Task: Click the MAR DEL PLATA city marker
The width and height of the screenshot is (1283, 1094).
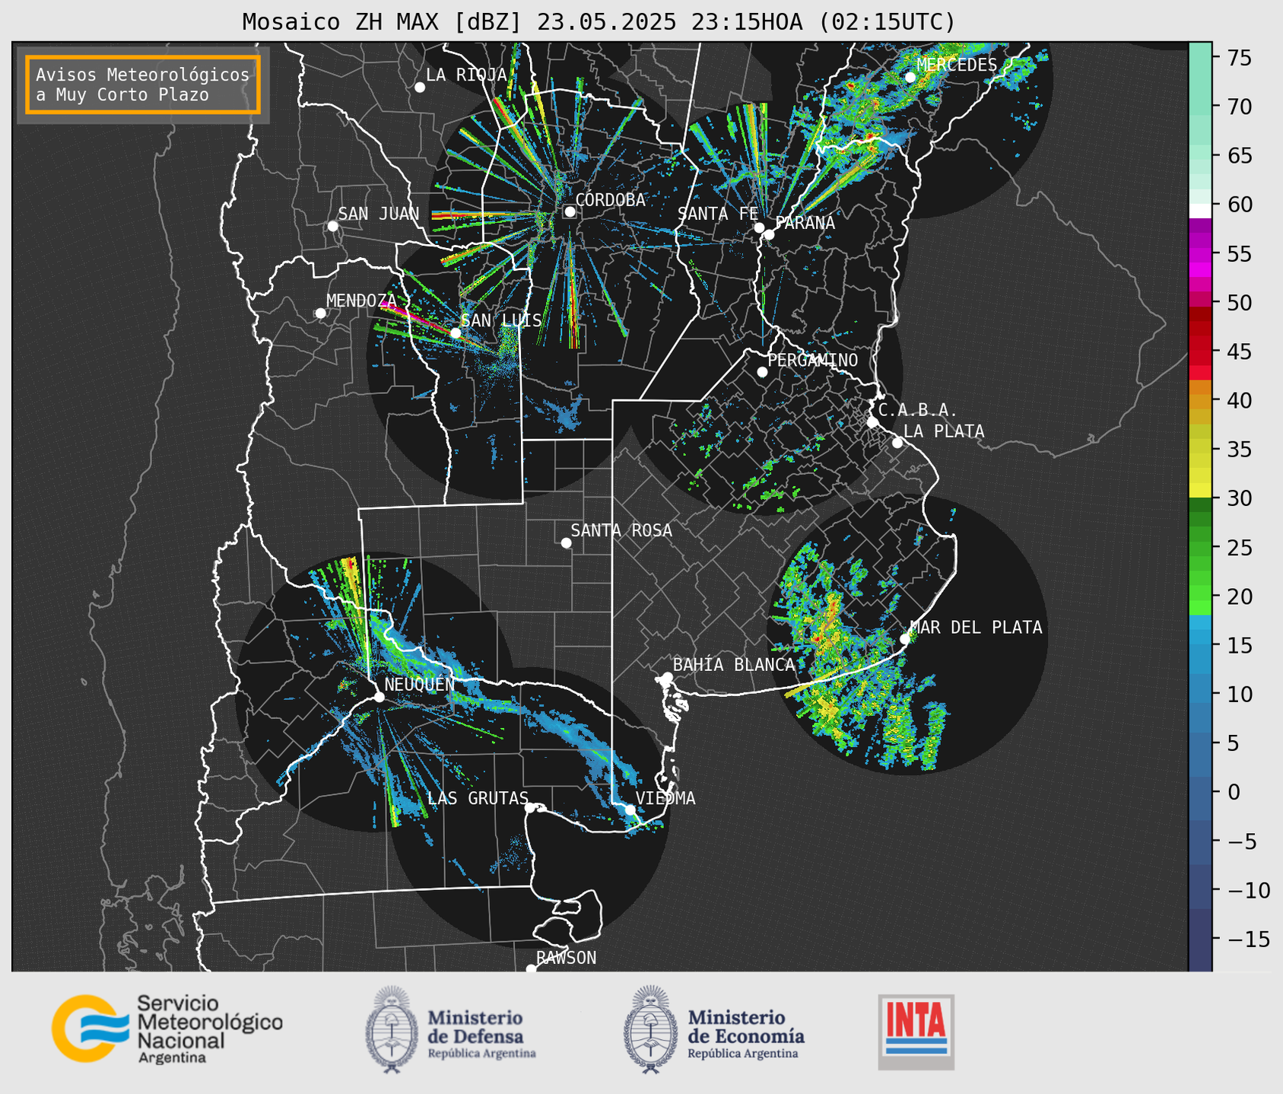Action: (x=905, y=639)
